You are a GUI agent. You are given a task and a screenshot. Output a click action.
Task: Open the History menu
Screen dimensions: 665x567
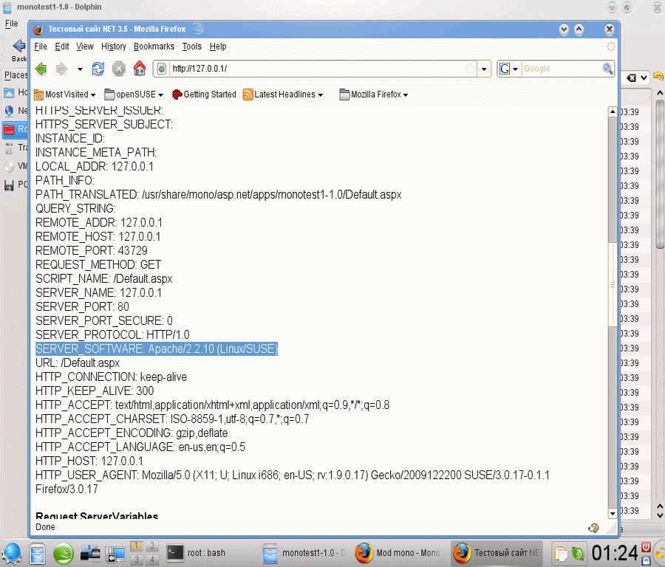[114, 47]
